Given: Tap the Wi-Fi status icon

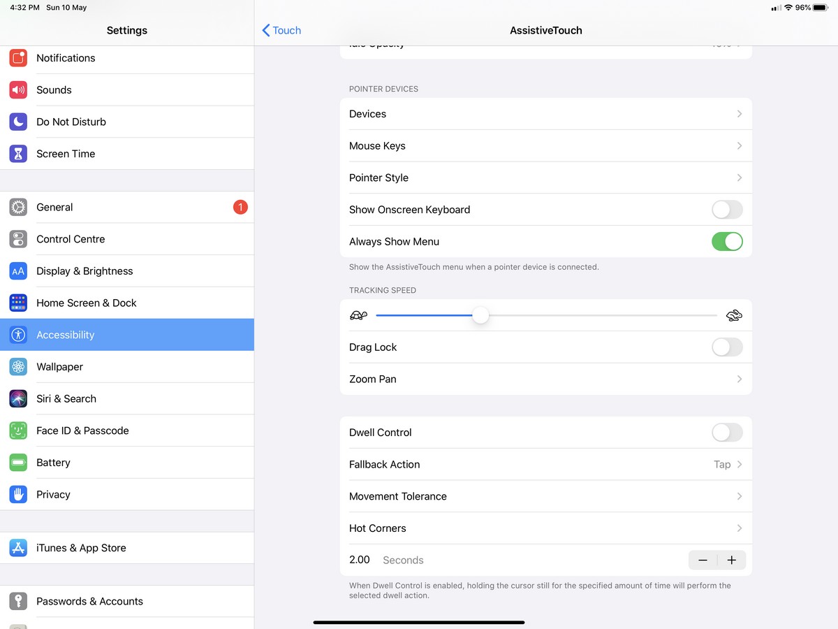Looking at the screenshot, I should point(788,8).
